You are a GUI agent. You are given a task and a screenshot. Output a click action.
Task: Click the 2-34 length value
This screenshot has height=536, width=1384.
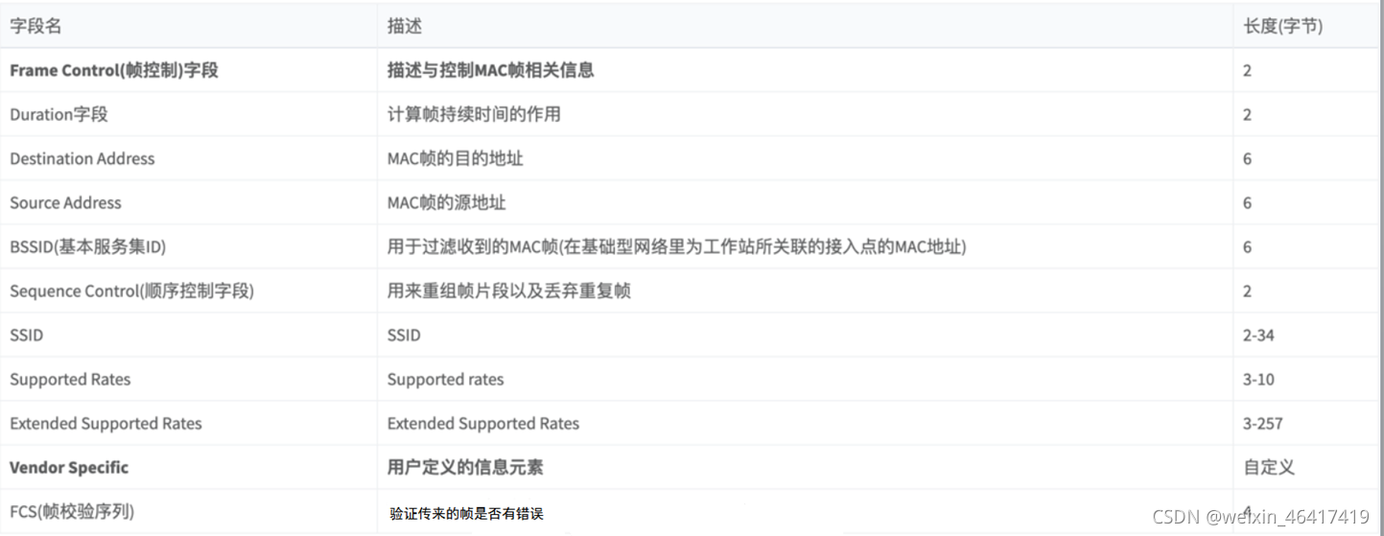pos(1258,335)
